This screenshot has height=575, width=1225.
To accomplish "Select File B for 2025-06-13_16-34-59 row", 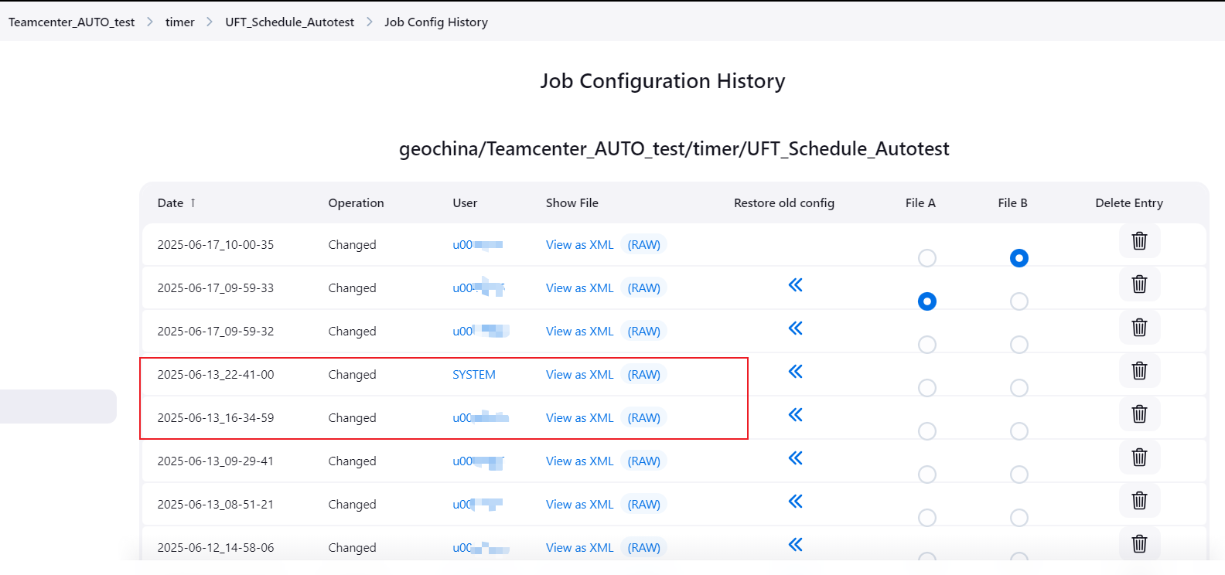I will coord(1019,431).
